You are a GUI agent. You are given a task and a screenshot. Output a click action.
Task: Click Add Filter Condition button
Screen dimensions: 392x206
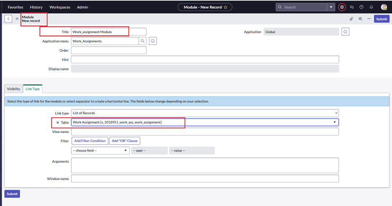(x=90, y=141)
